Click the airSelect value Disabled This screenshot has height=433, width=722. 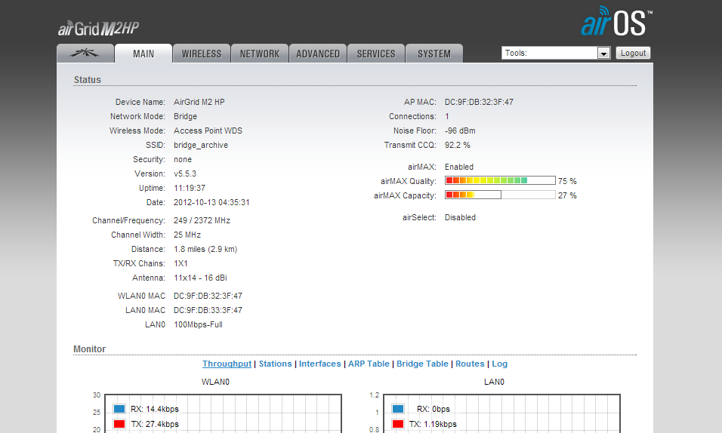pyautogui.click(x=460, y=217)
